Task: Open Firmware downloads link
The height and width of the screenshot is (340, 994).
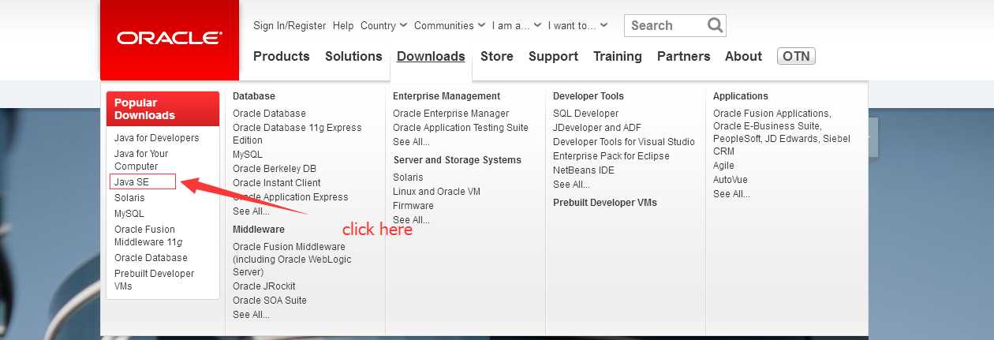Action: [x=413, y=206]
